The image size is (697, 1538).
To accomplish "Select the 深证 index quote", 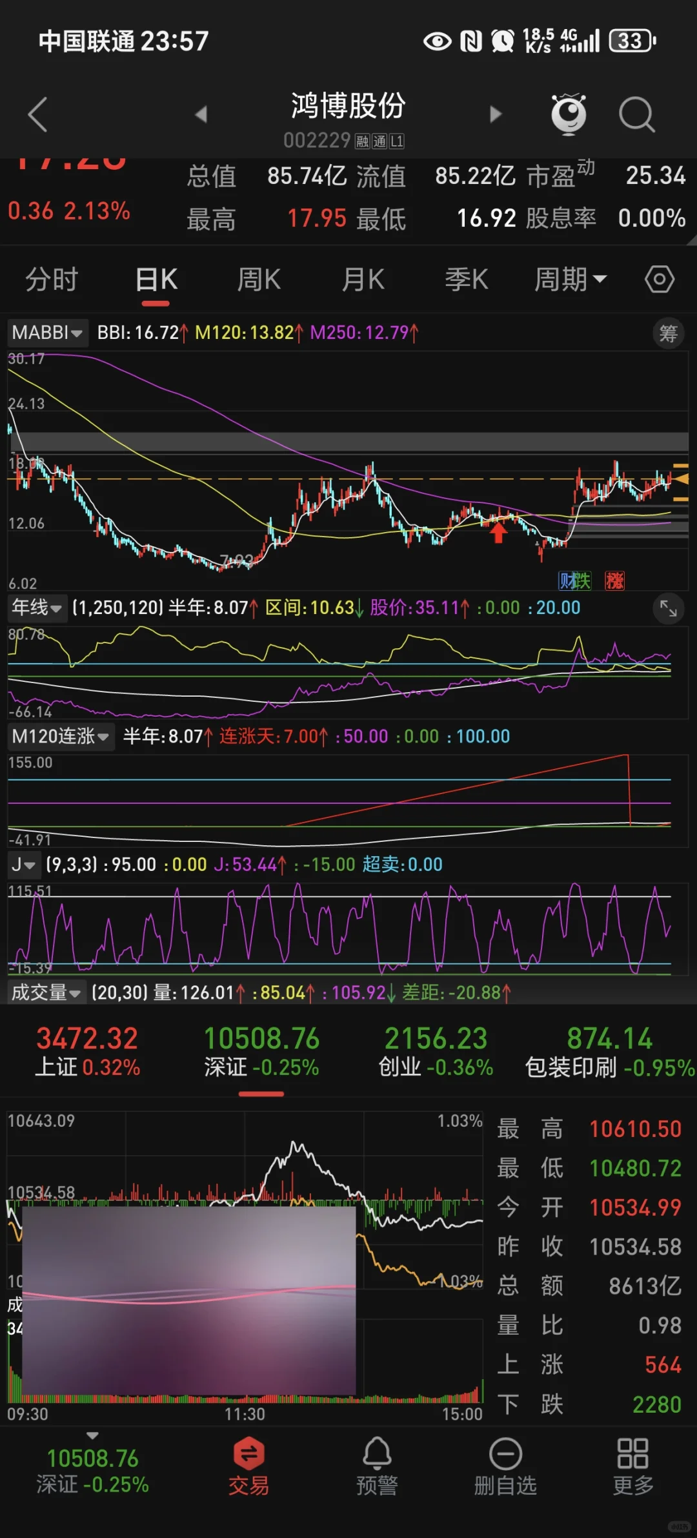I will 261,1052.
